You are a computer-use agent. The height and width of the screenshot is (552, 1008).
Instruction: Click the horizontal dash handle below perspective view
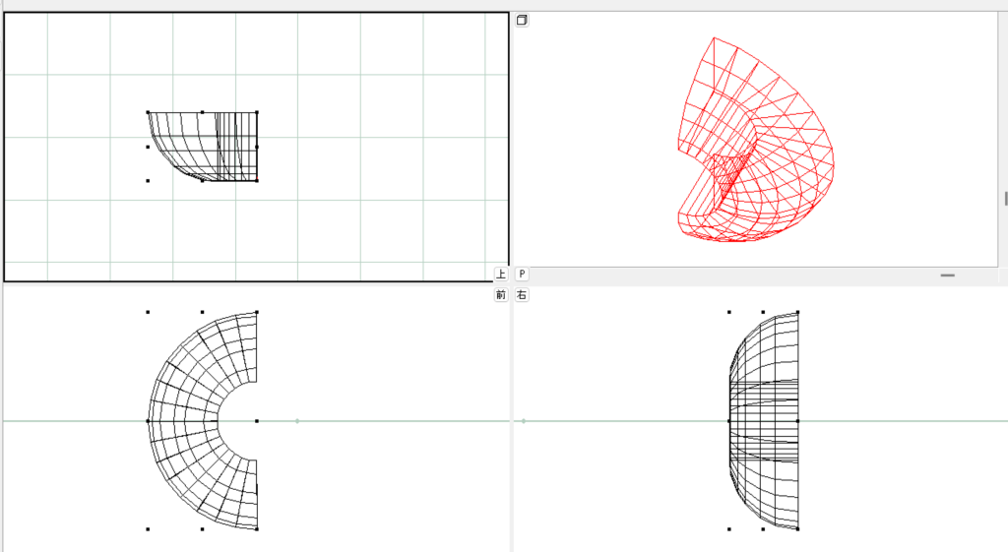coord(947,276)
